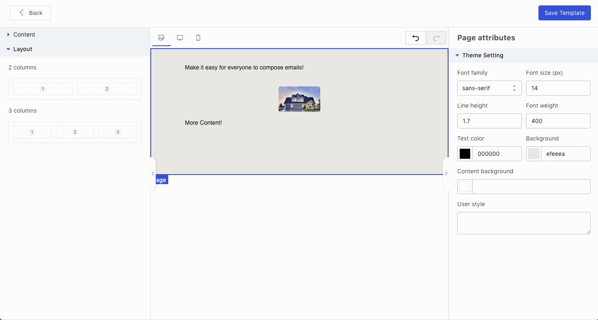
Task: Switch to the email editing view icon
Action: pyautogui.click(x=161, y=37)
